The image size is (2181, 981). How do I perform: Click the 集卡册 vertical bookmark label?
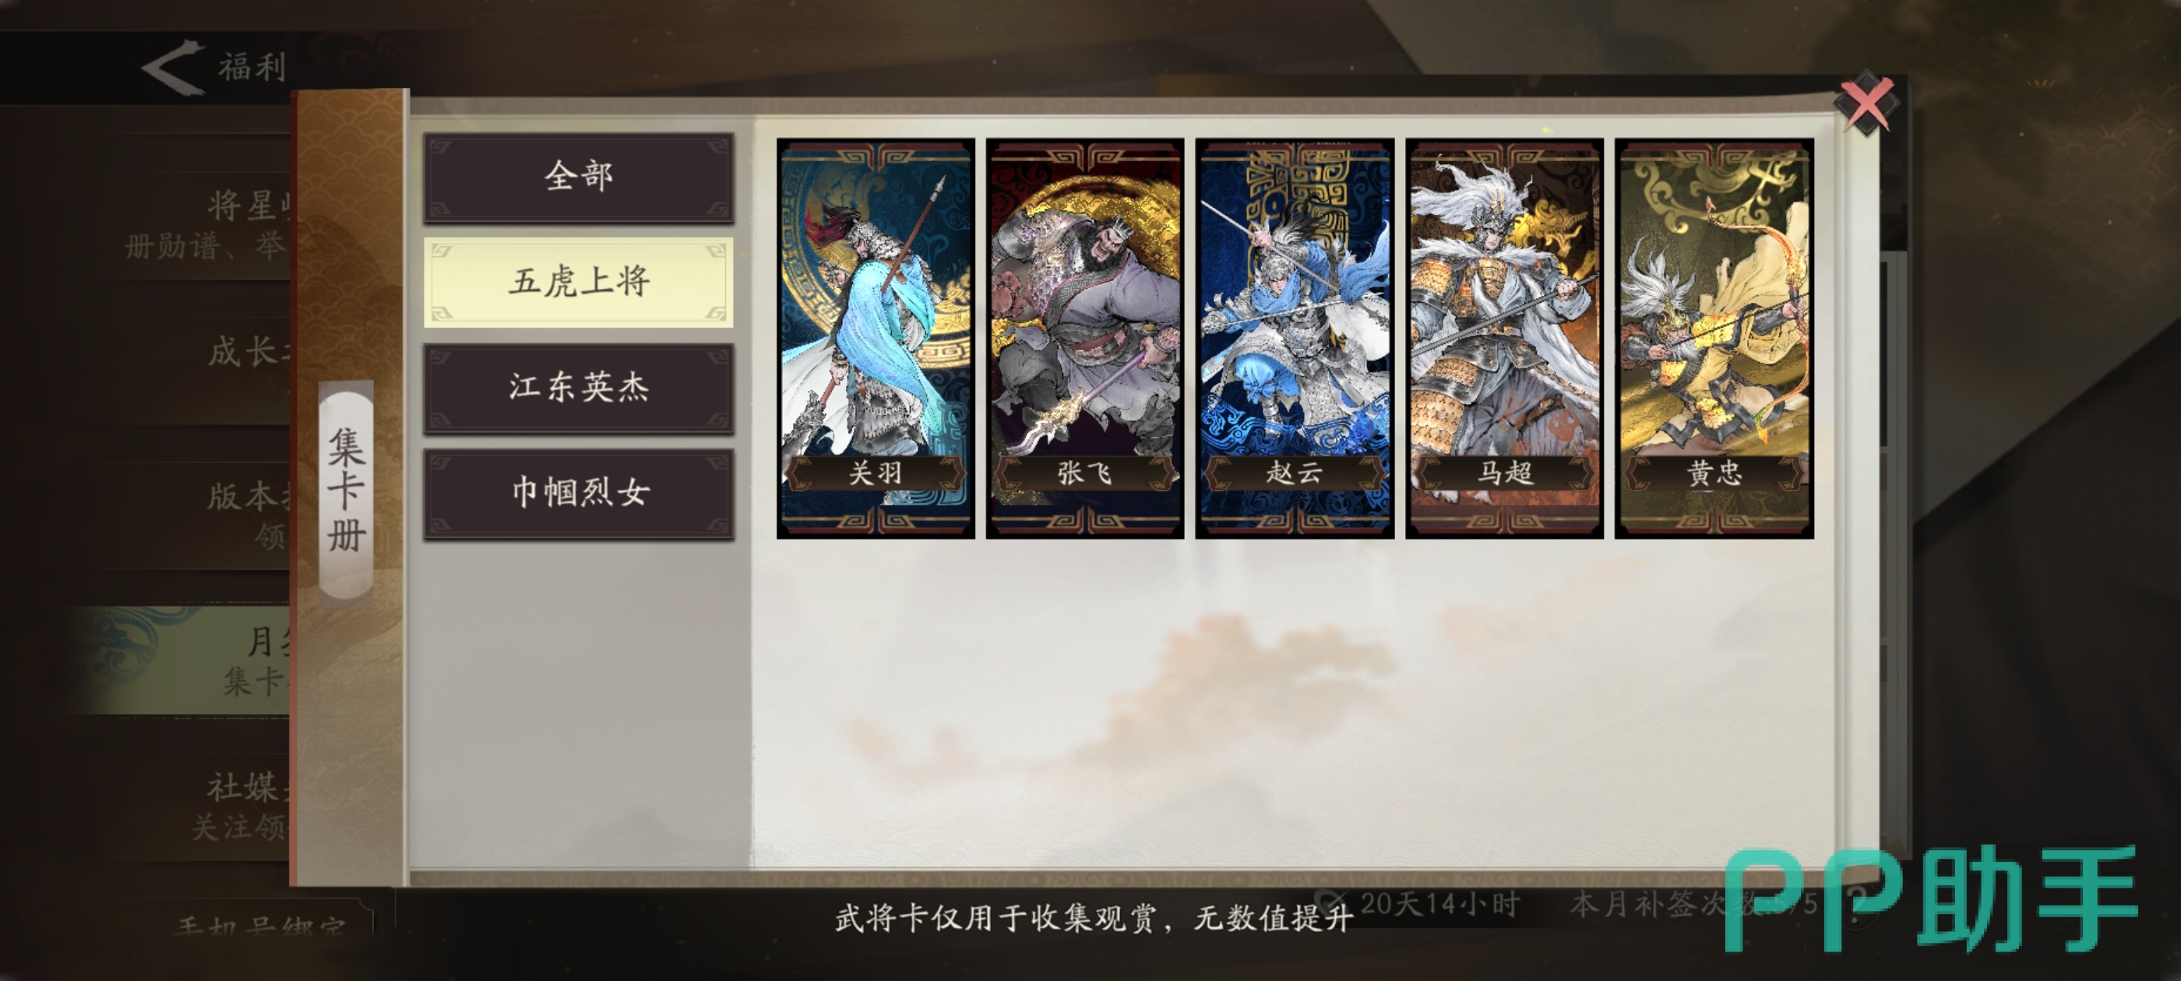click(x=347, y=490)
